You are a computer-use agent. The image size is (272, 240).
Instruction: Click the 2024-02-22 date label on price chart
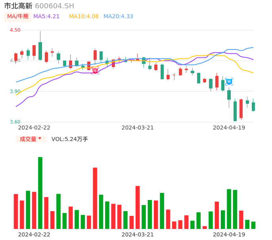click(x=34, y=128)
